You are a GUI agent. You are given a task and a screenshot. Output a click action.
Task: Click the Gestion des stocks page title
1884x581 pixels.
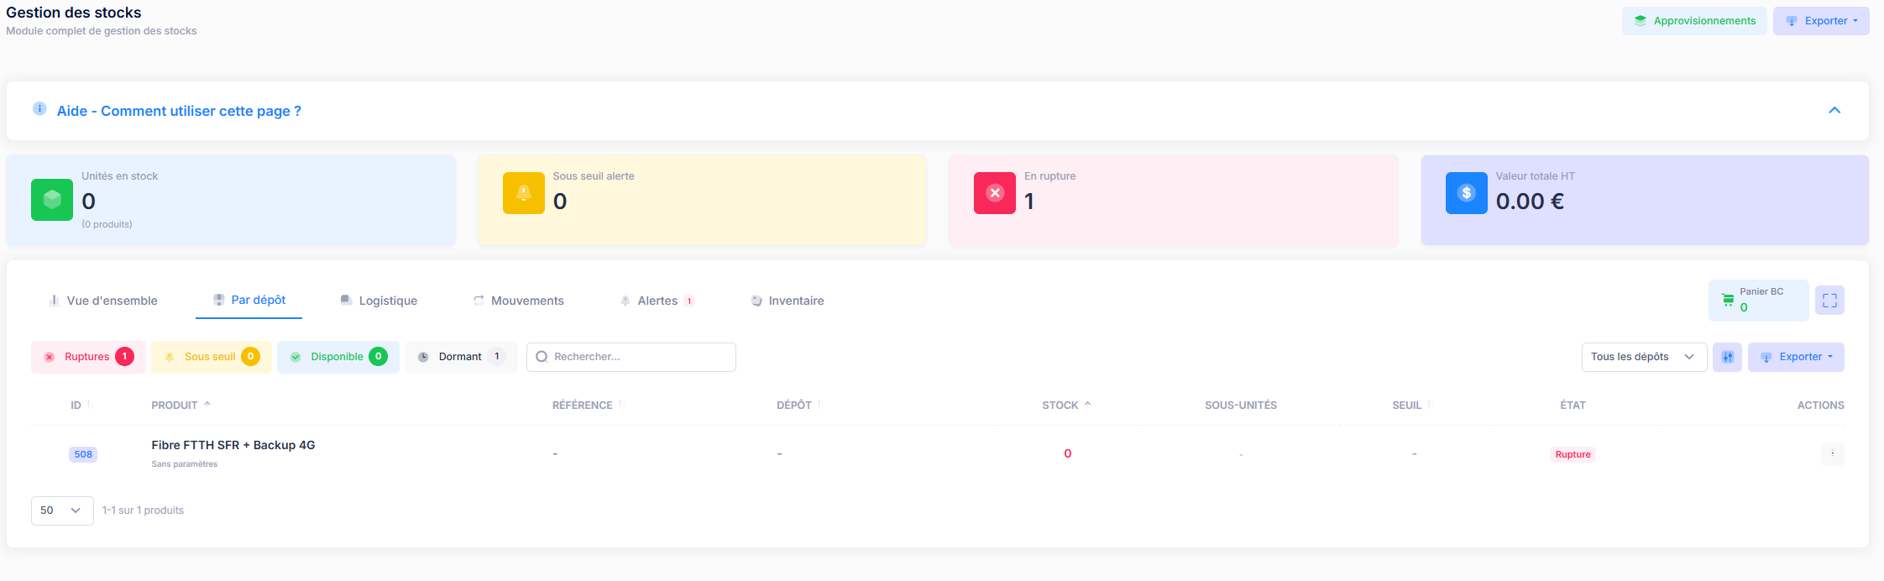pos(74,13)
